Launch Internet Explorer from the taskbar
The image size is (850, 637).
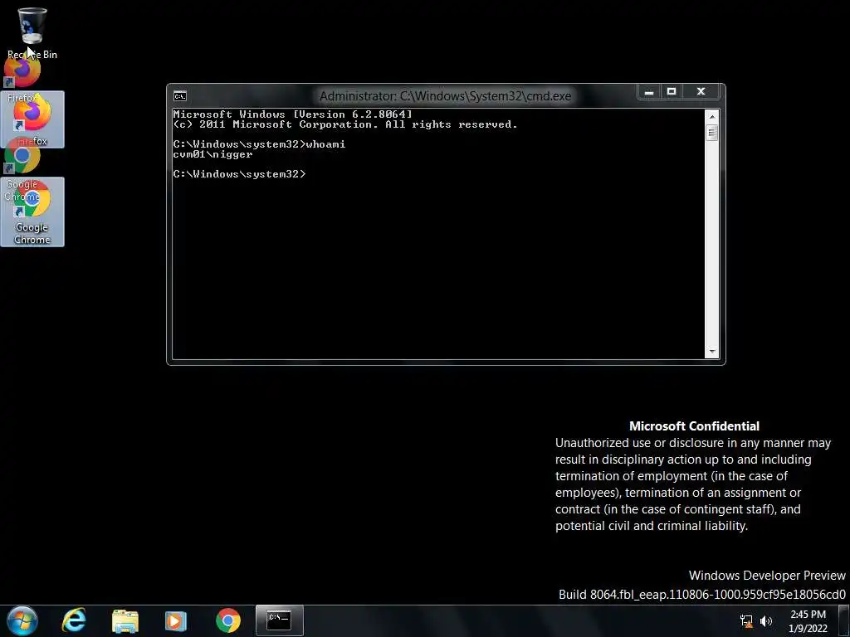click(74, 620)
